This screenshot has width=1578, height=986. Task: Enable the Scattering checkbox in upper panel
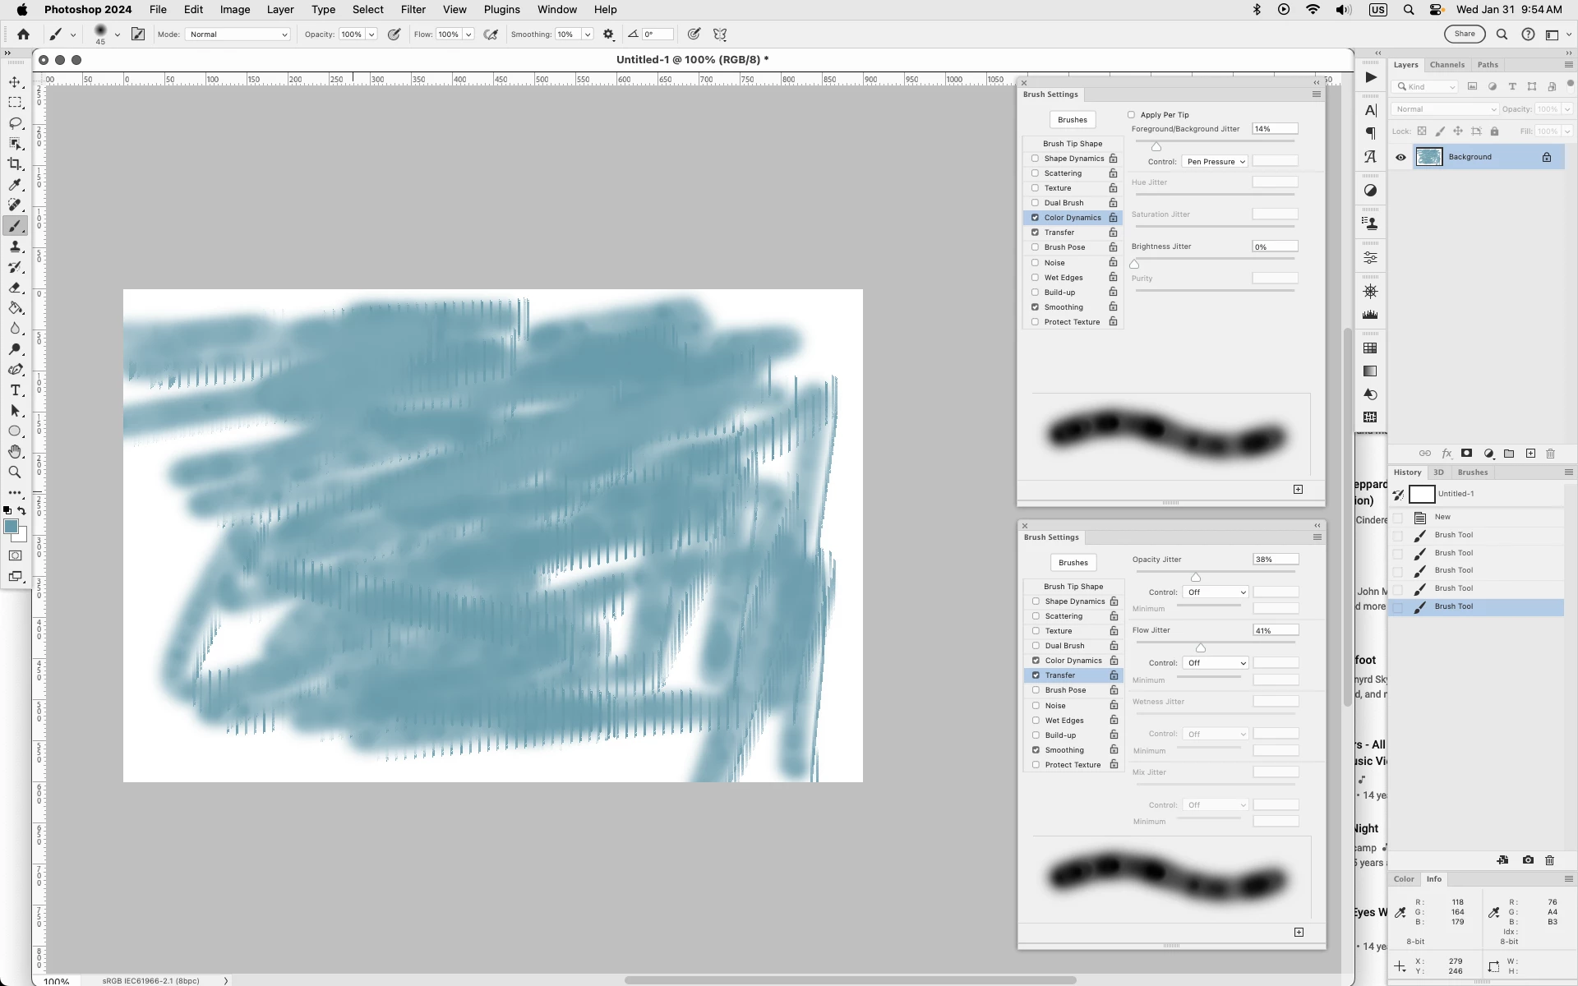1035,173
